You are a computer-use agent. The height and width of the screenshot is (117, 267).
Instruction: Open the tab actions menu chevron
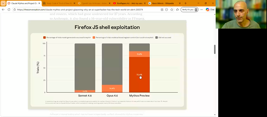click(3, 3)
